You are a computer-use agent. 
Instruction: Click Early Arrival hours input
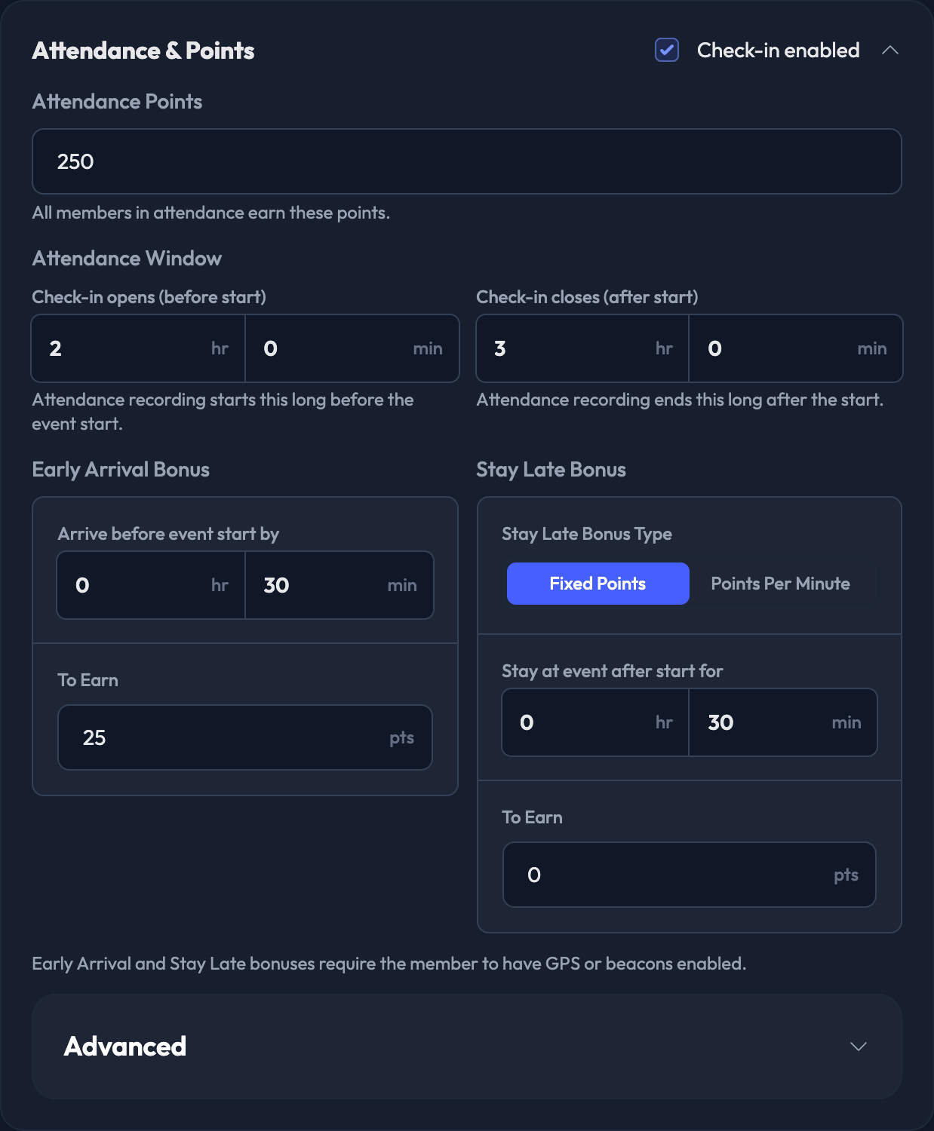pos(151,585)
